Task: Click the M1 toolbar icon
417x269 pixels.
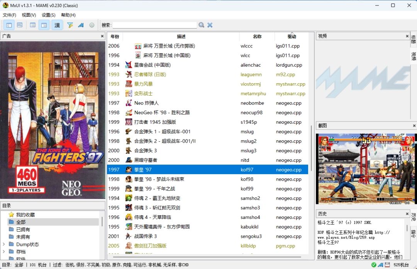Action: pyautogui.click(x=20, y=25)
